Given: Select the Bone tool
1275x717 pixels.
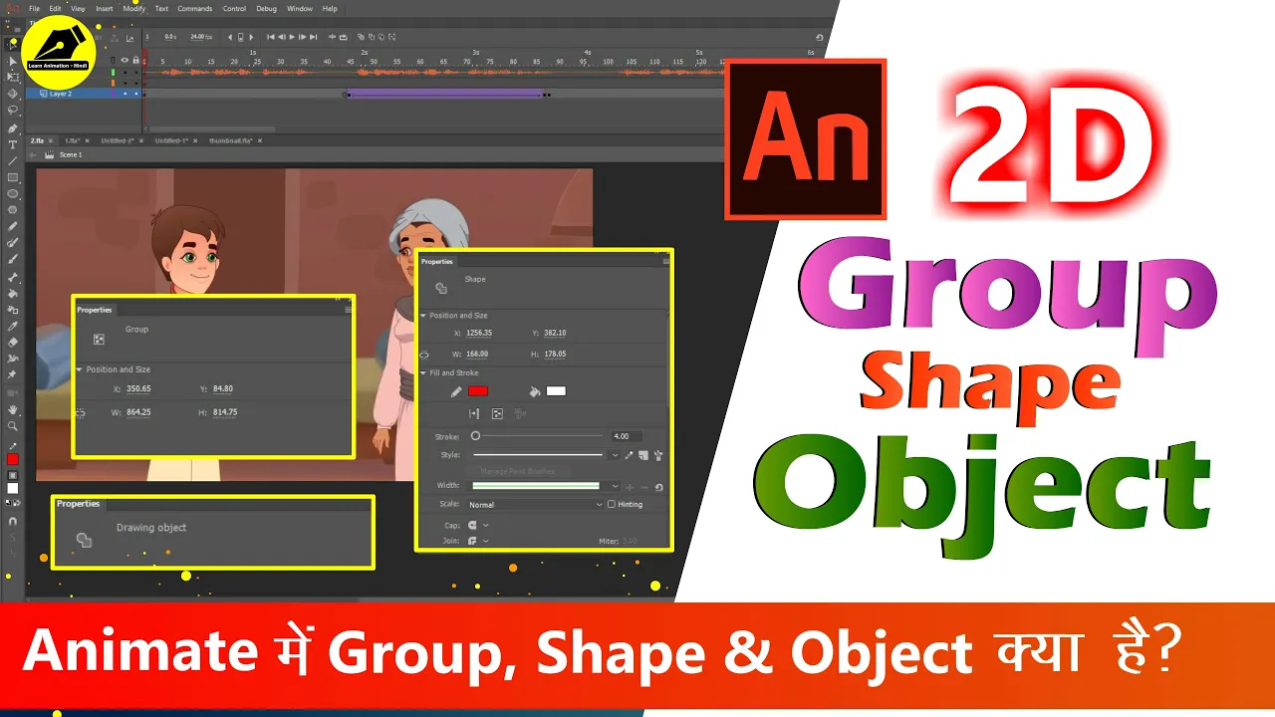Looking at the screenshot, I should point(13,277).
